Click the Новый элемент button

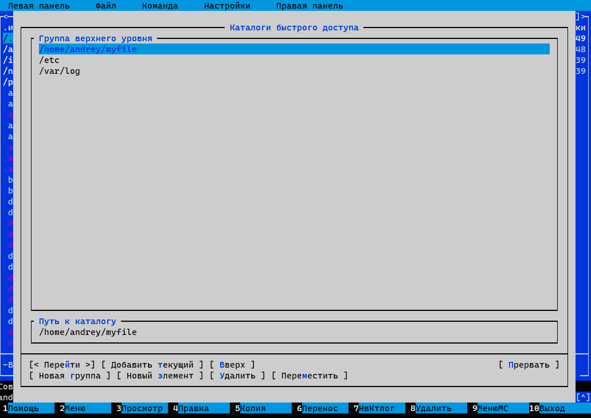point(160,376)
